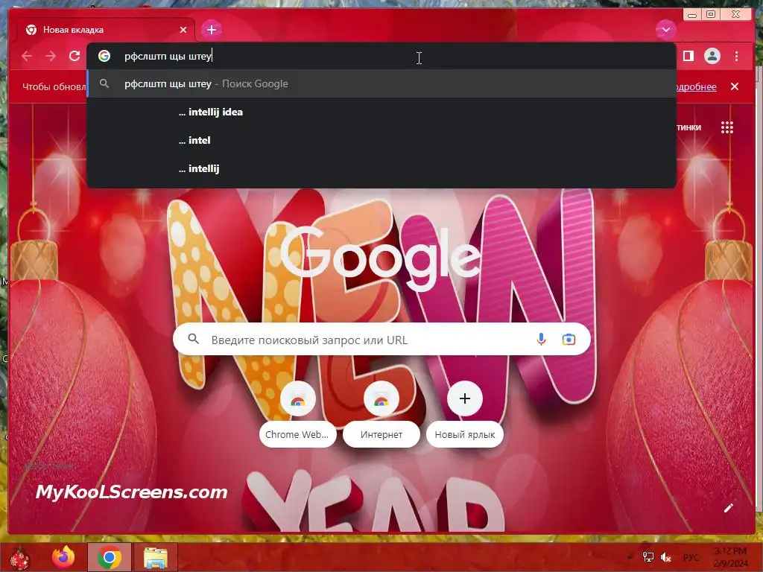
Task: Click magnifier icon in page search box
Action: click(194, 339)
